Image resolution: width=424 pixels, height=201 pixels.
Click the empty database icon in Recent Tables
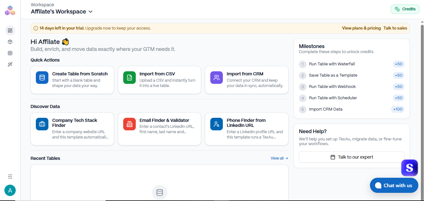click(160, 193)
